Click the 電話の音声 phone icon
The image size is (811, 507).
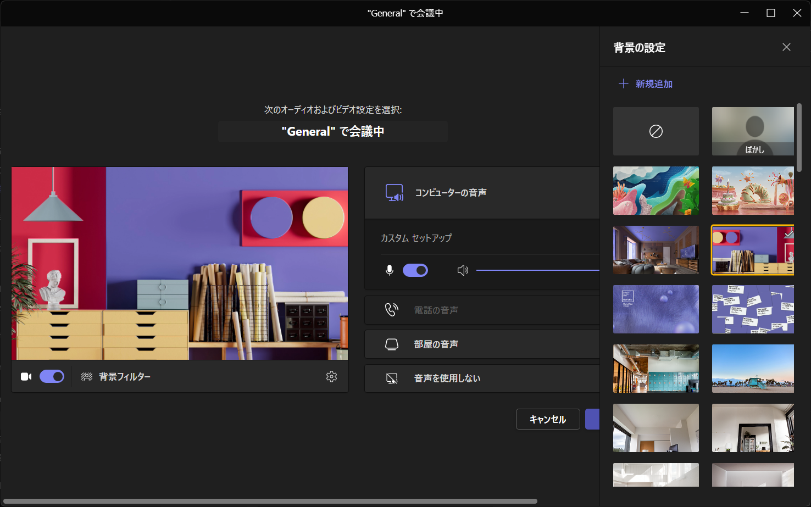pos(391,309)
